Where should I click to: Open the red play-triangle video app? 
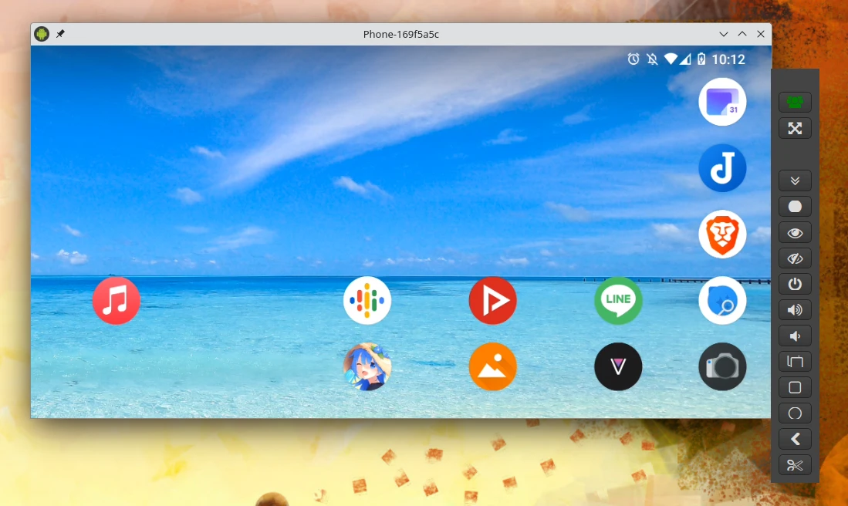click(x=493, y=301)
